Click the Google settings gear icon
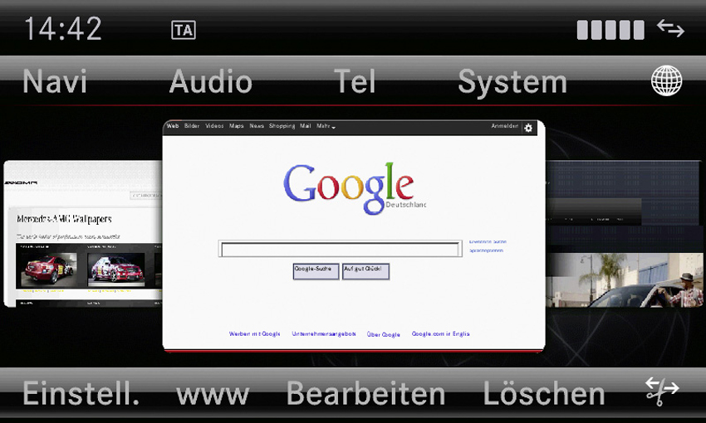The width and height of the screenshot is (706, 423). coord(529,127)
